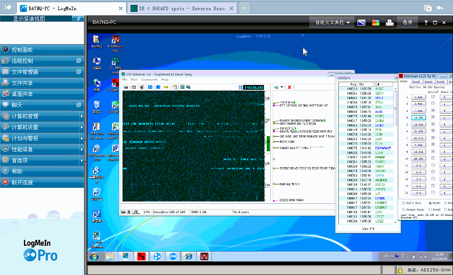Viewport: 453px width, 275px height.
Task: Click the Windows Start button on remote desktop
Action: pos(94,256)
